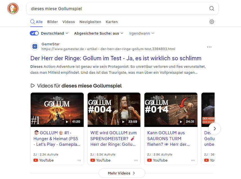
Task: Toggle the Deutschland region switch
Action: coord(34,33)
